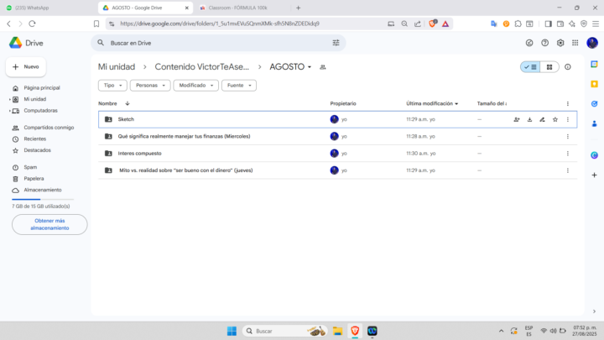Click Obtener más almacenamiento button

(49, 224)
